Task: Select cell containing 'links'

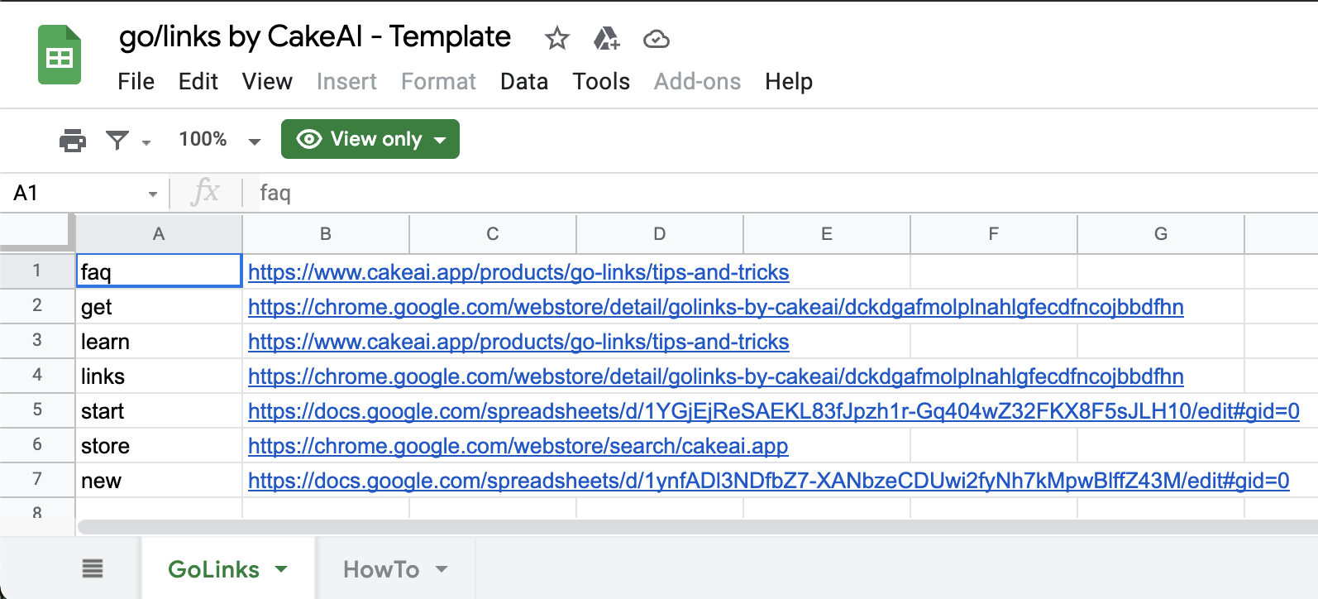Action: [159, 376]
